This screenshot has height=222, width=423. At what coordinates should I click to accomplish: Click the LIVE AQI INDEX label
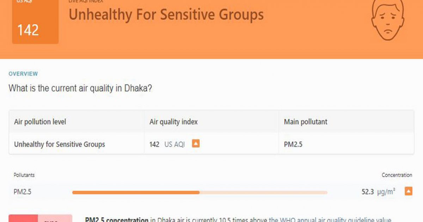(x=86, y=2)
